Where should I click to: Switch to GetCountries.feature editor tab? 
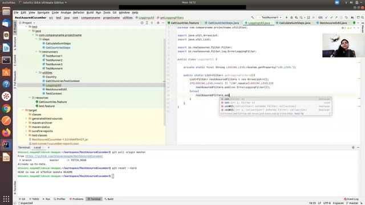tap(183, 23)
